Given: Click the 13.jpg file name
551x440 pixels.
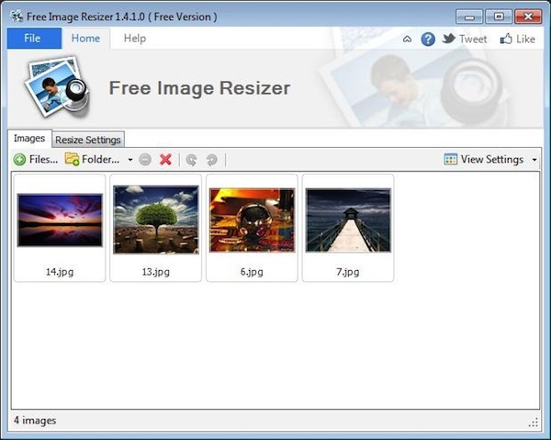Looking at the screenshot, I should point(156,272).
